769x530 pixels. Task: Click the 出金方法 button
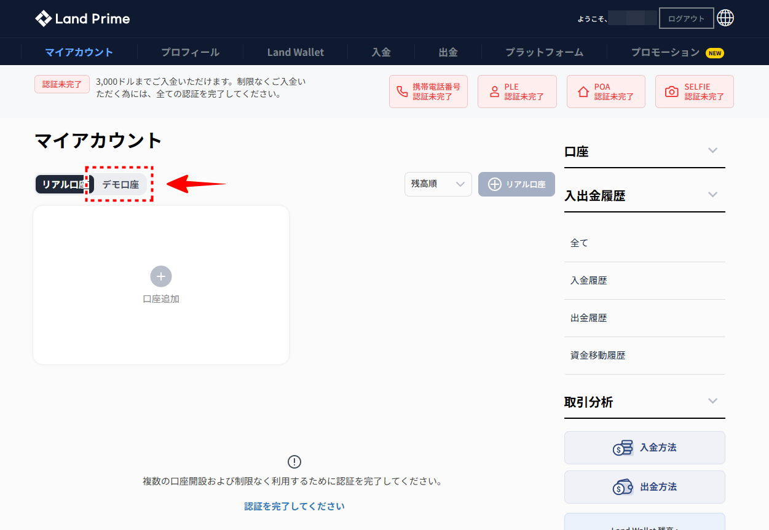[645, 487]
